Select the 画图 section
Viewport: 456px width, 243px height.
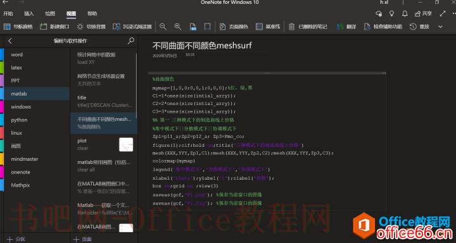pos(37,146)
